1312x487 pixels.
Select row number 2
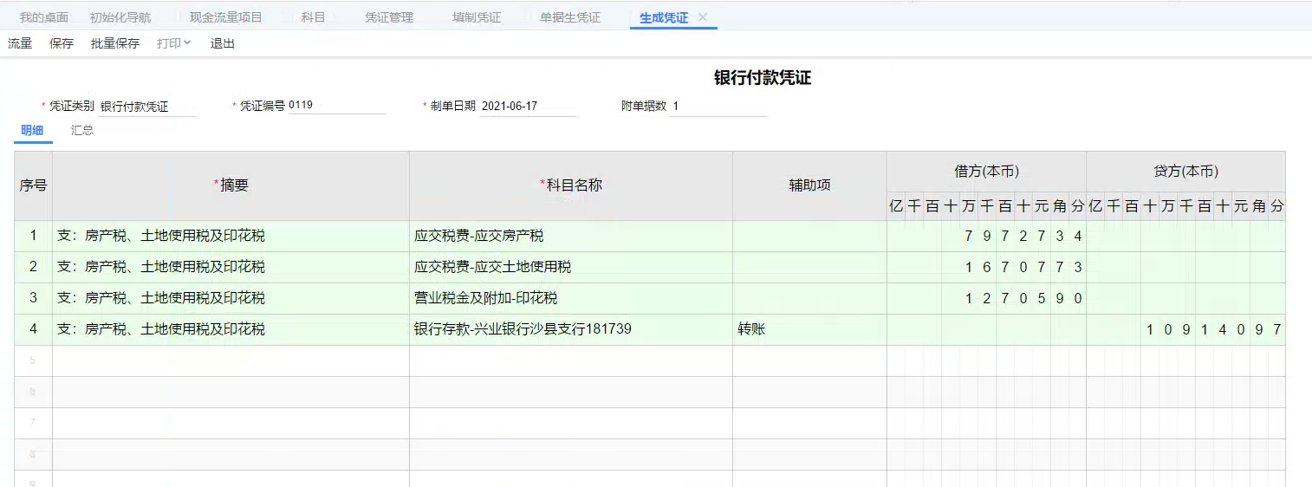point(33,267)
